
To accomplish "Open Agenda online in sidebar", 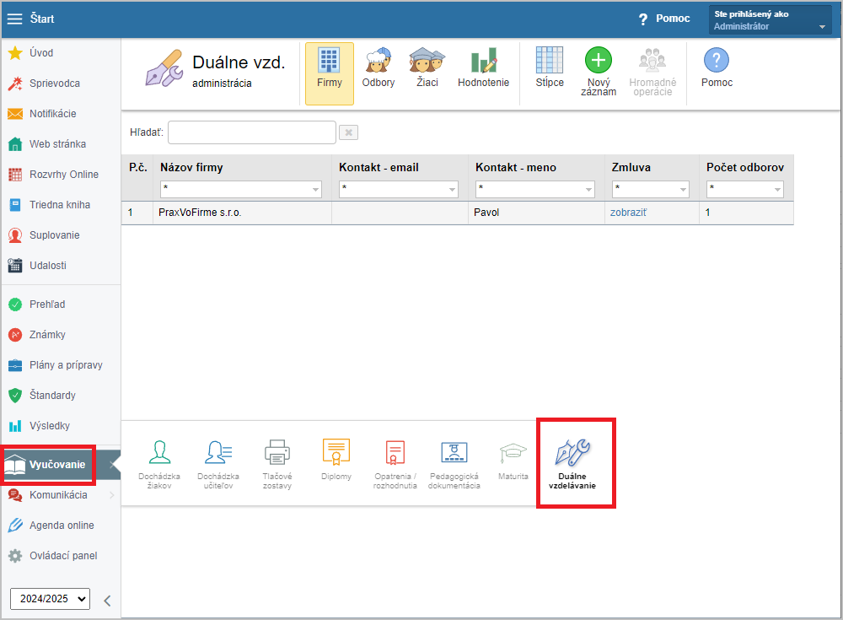I will tap(51, 526).
